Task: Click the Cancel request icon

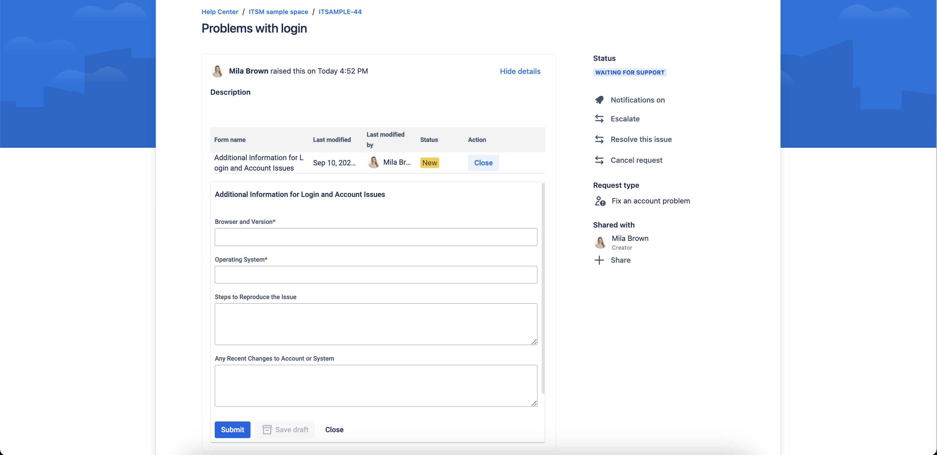Action: (599, 159)
